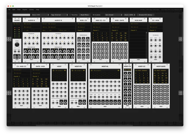This screenshot has width=190, height=135.
Task: Click the LEFT output jack on HOST-FX module
Action: (x=80, y=103)
